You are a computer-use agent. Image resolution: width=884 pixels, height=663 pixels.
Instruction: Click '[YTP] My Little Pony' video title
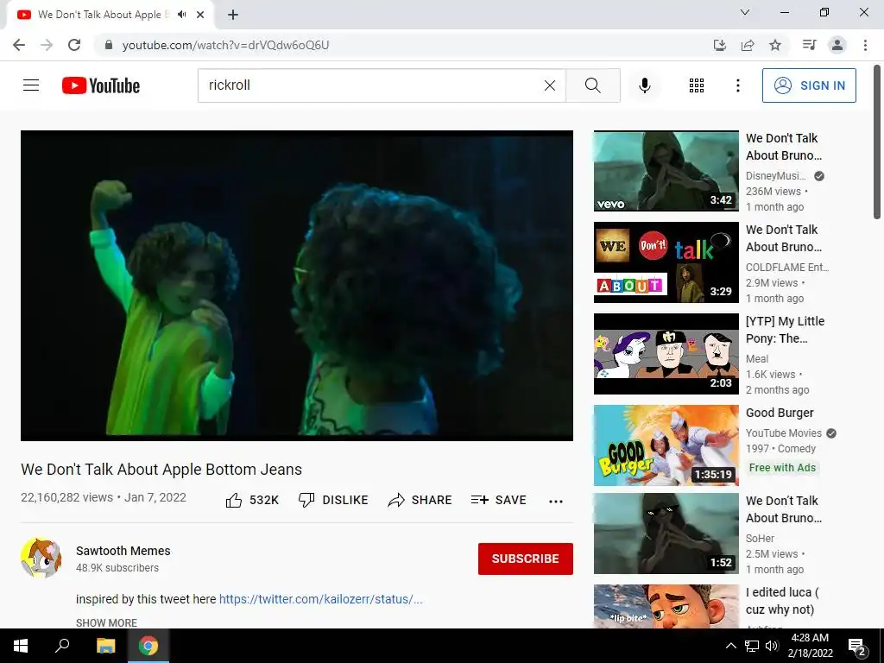coord(785,330)
